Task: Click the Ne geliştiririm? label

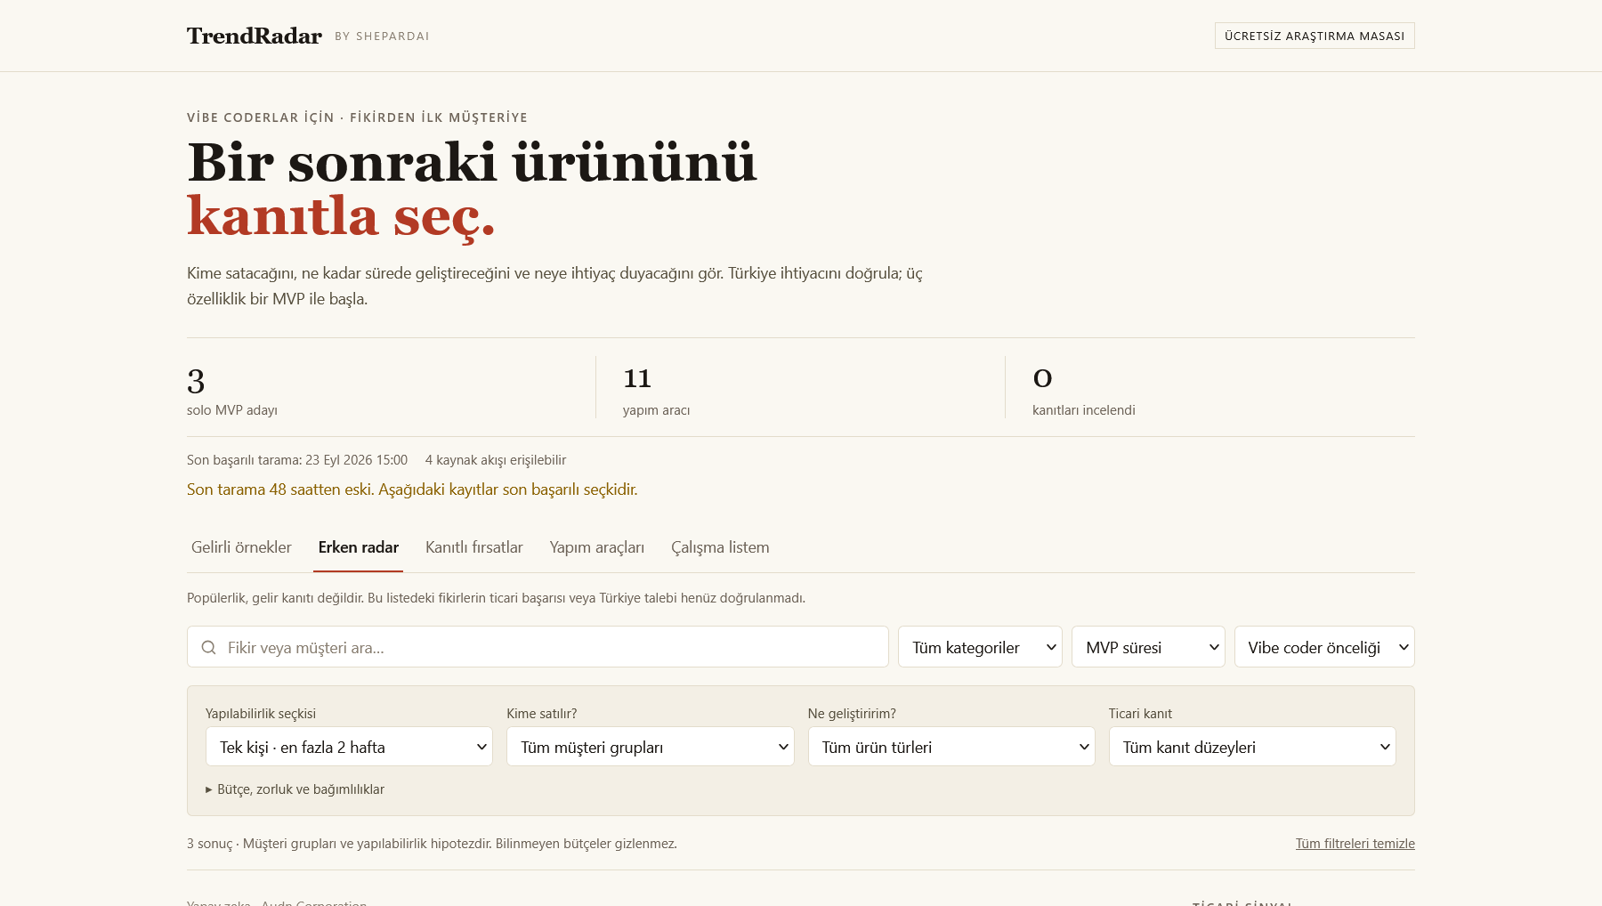Action: (852, 714)
